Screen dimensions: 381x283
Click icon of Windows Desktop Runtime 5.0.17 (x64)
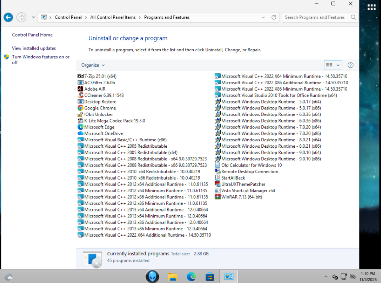coord(217,102)
